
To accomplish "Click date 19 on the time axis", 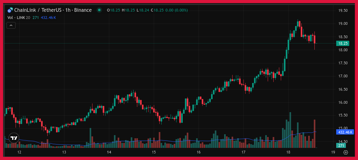I will (x=333, y=152).
